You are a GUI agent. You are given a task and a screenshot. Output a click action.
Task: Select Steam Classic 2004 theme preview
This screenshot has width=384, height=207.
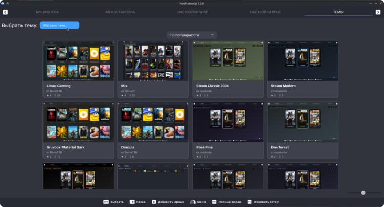[228, 61]
